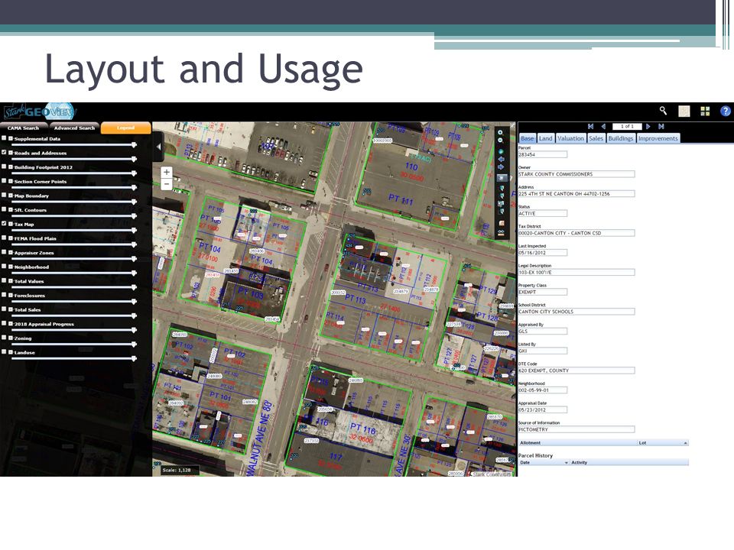
Task: Choose the fourth selection tool in map toolbar
Action: 502,212
